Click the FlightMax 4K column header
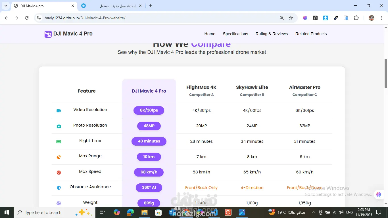 point(201,91)
